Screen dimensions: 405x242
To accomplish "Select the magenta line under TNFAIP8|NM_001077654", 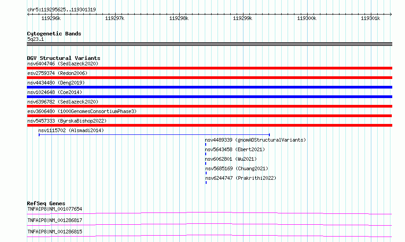I will click(209, 213).
